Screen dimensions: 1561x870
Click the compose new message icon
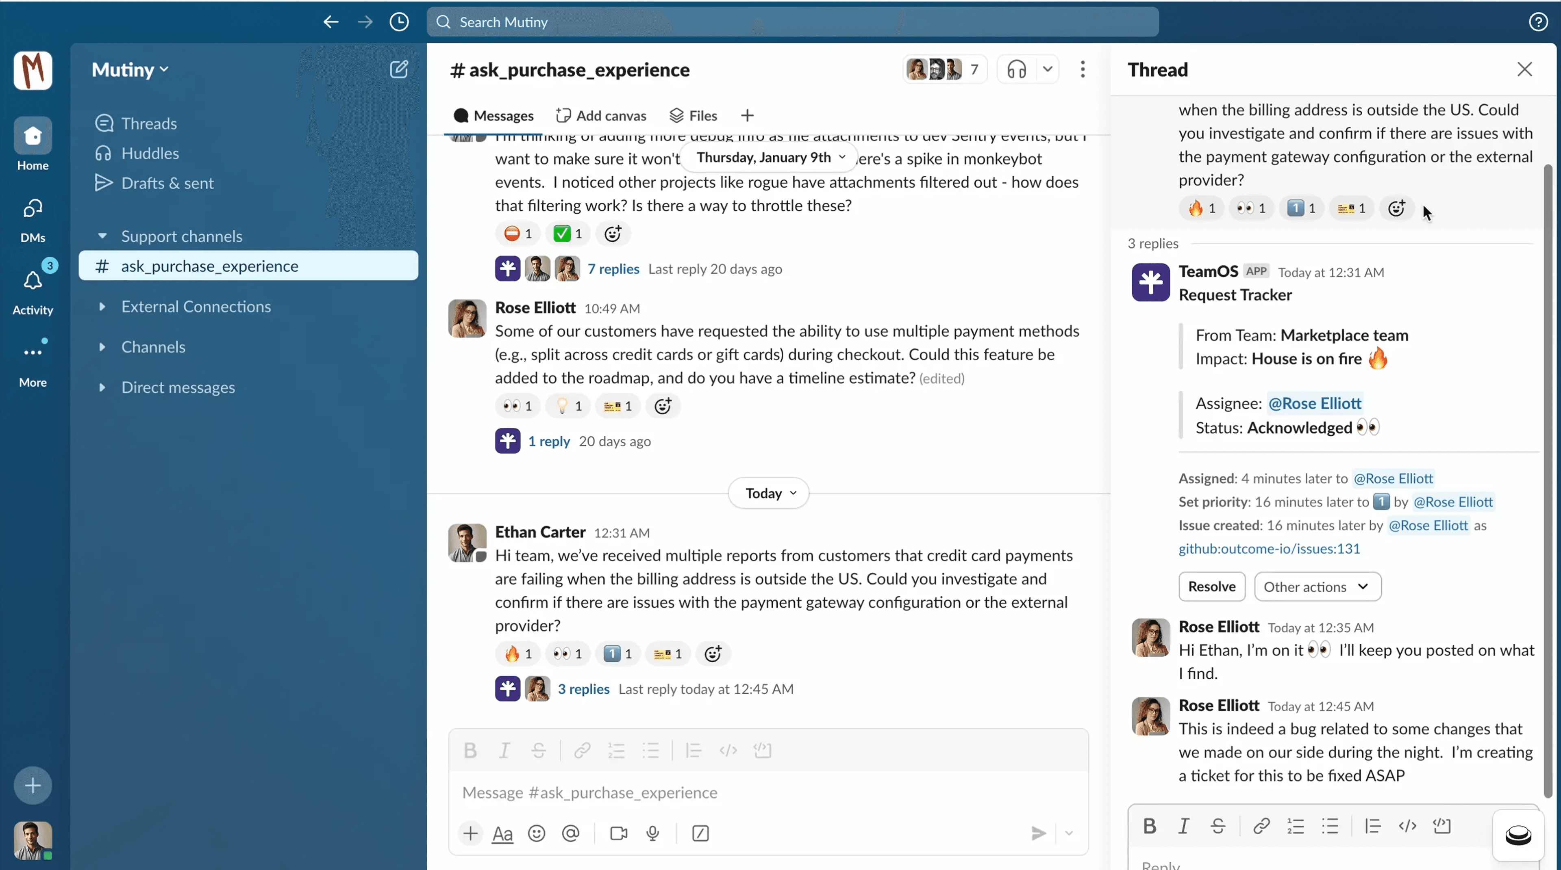point(399,69)
